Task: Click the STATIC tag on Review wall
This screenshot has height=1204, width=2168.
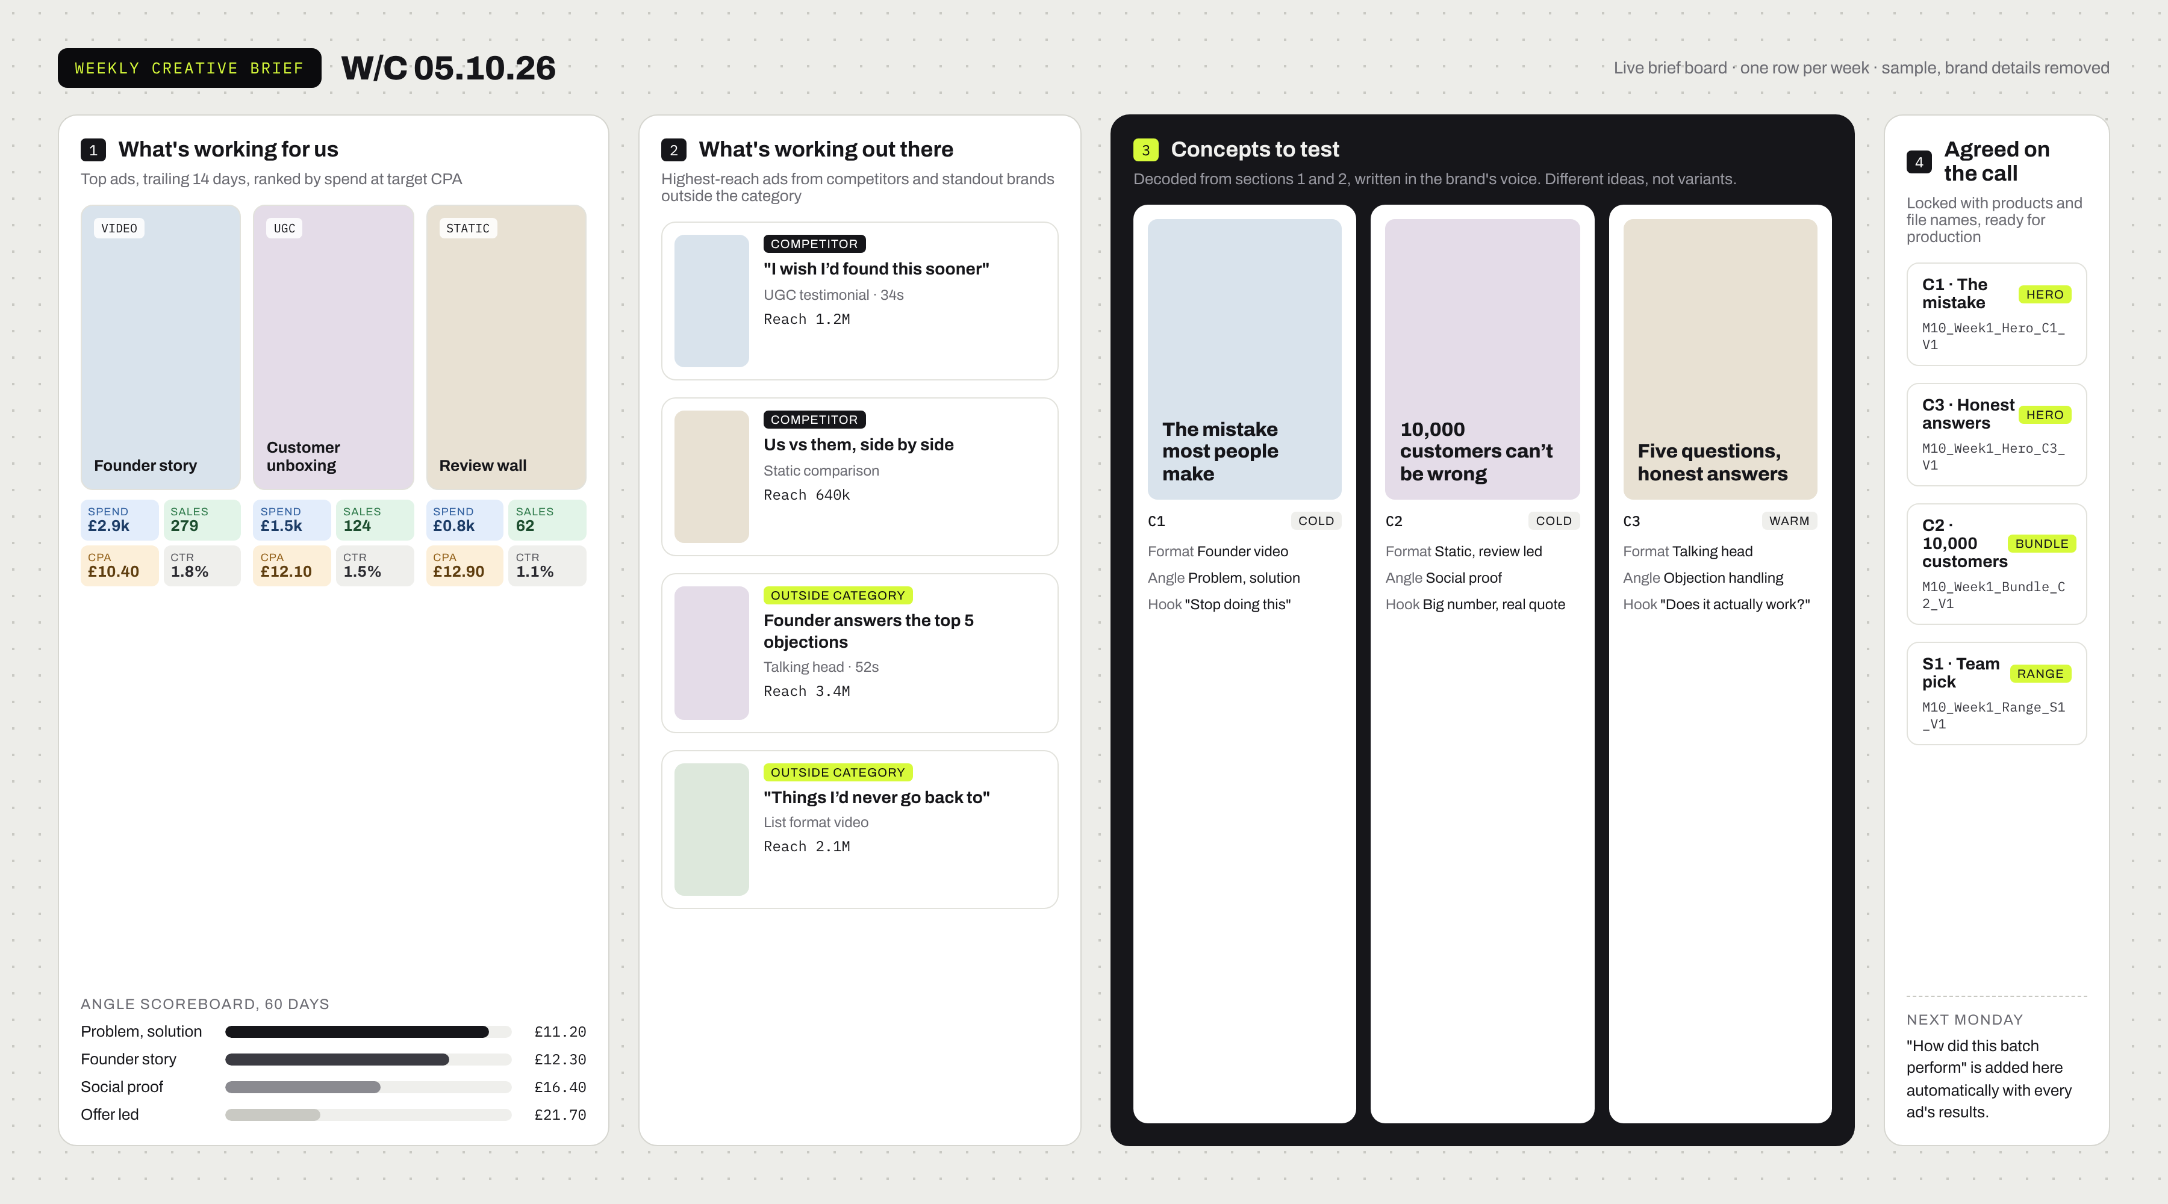Action: 468,228
